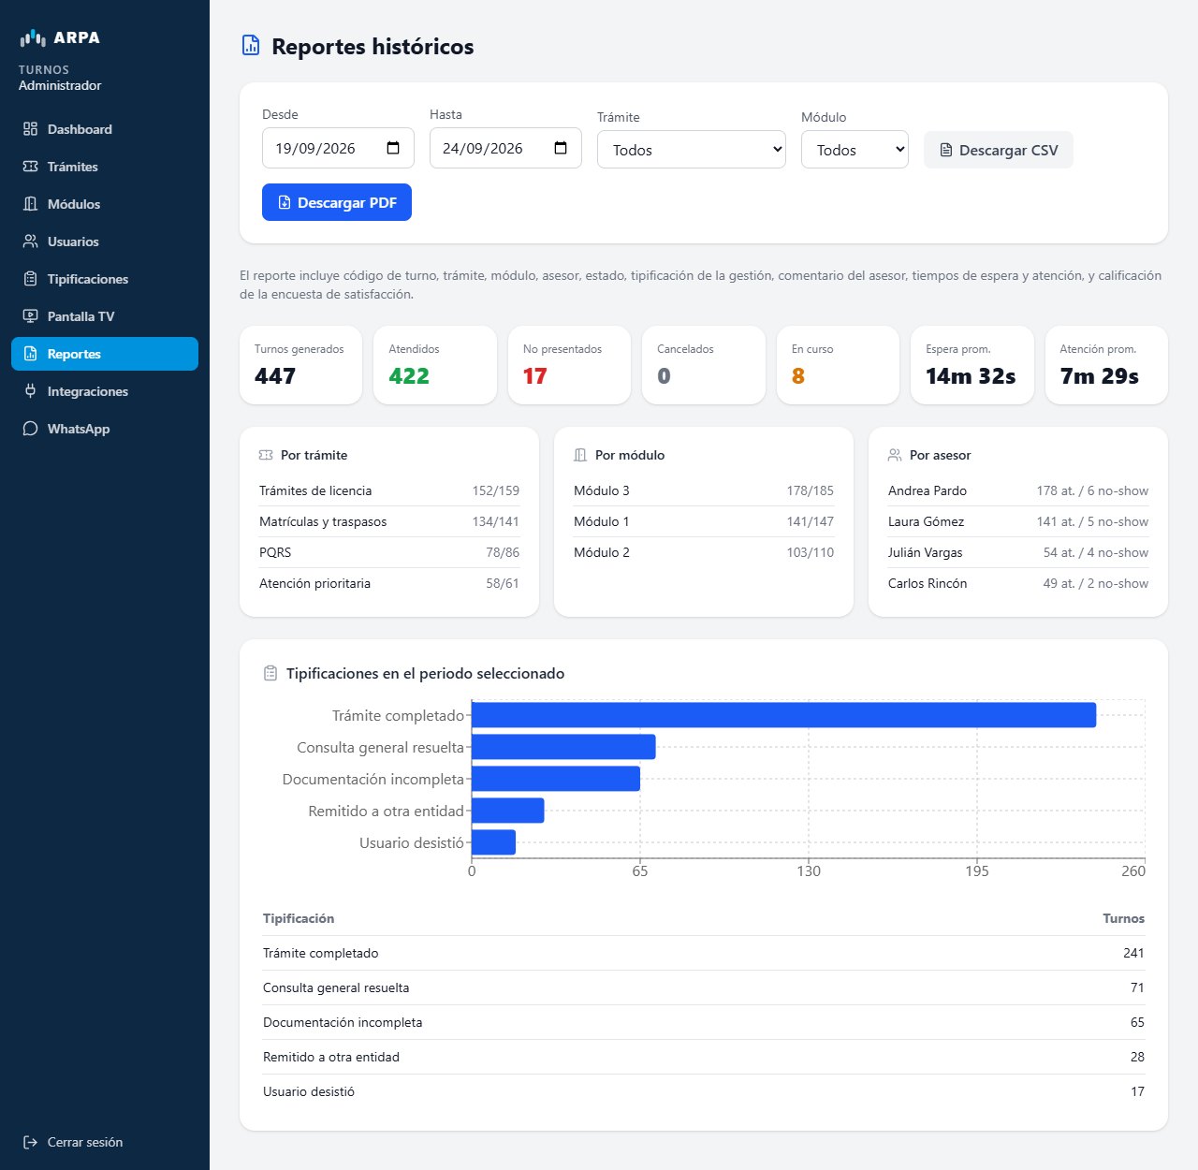
Task: Select the Trámites de licencia row
Action: (x=389, y=490)
